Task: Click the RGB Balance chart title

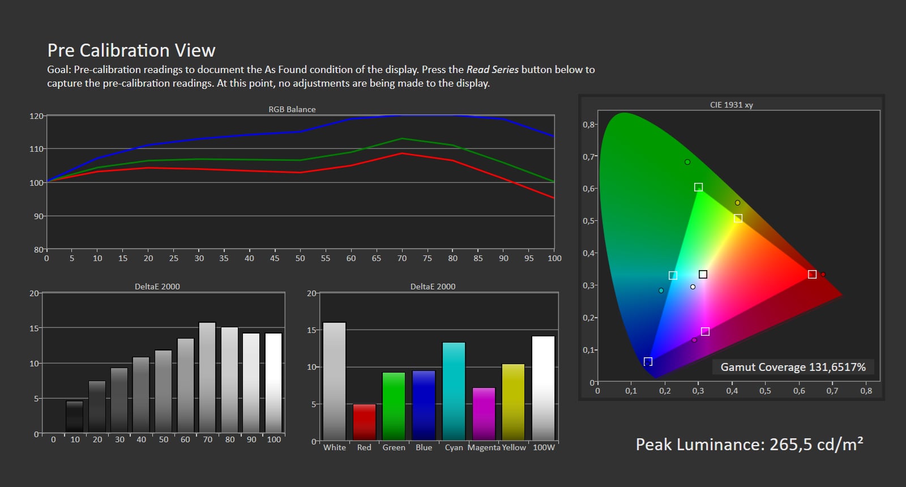Action: click(x=292, y=109)
